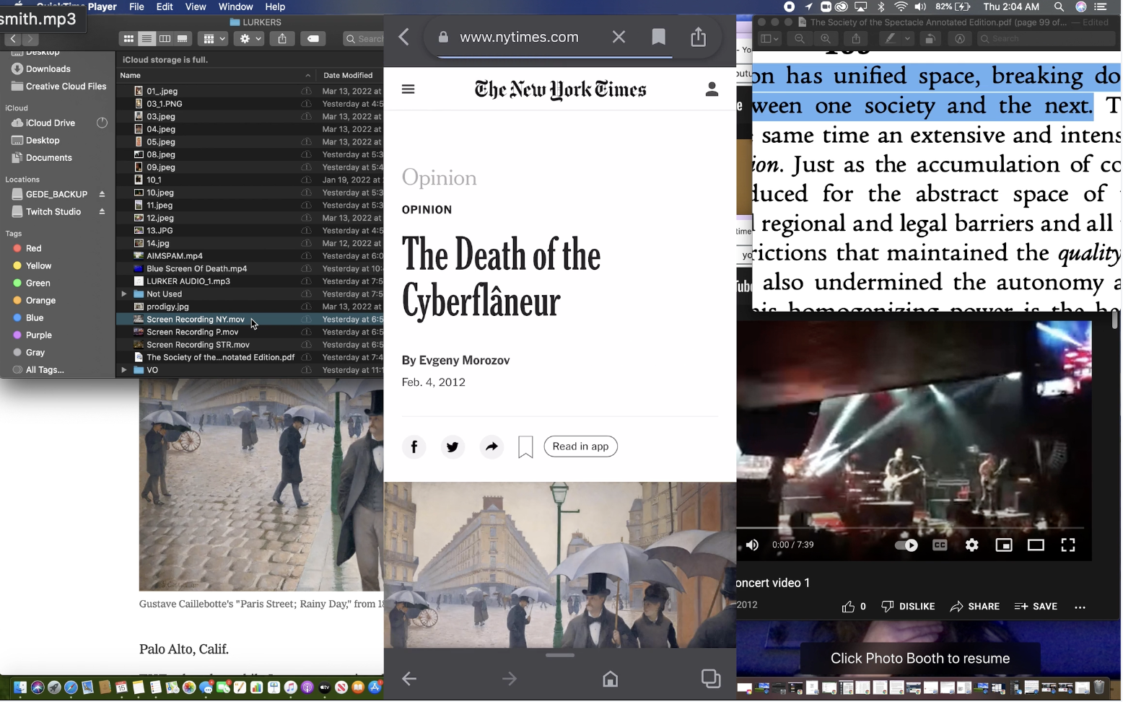Zoom out in Preview
The image size is (1123, 704).
800,39
